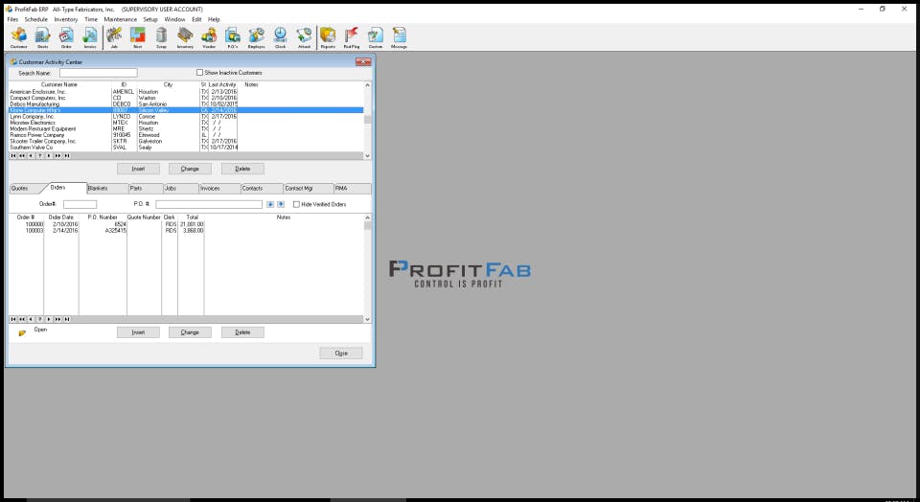Switch to the RMA tab
This screenshot has width=920, height=502.
coord(352,188)
